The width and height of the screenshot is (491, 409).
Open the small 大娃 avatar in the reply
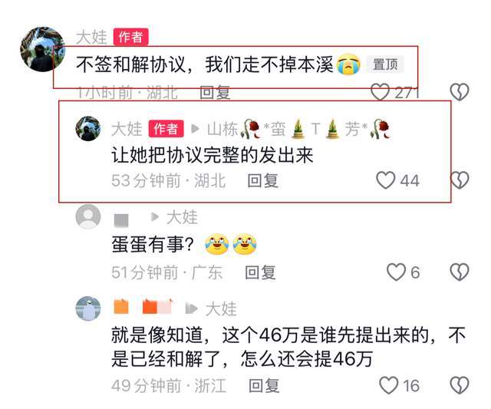coord(88,128)
